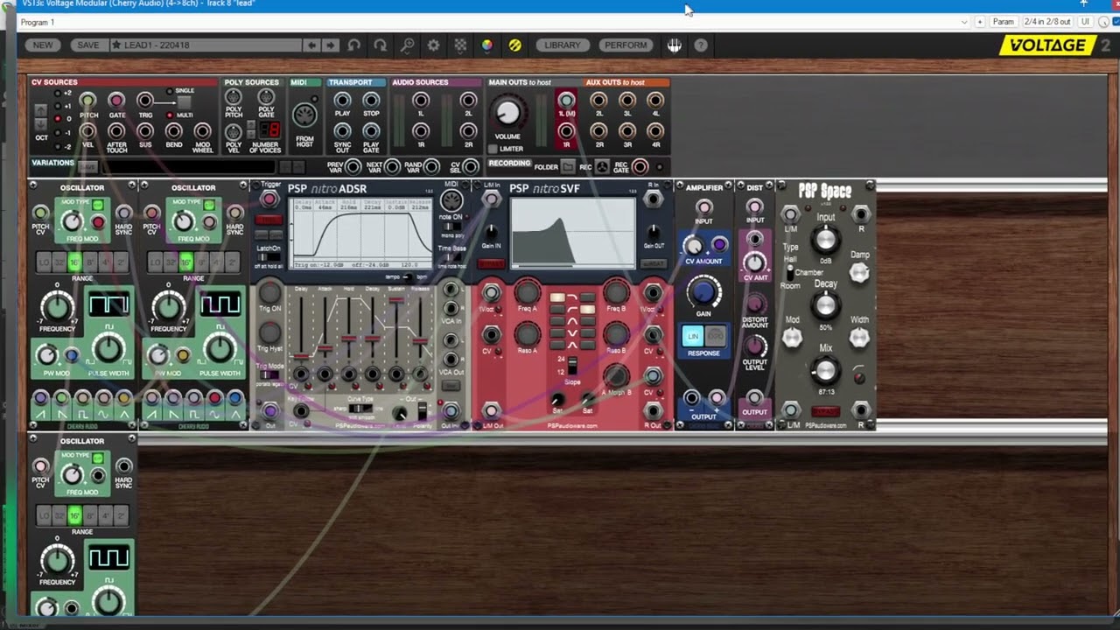Click the SVF Freq A knob
The image size is (1120, 630).
pos(528,291)
